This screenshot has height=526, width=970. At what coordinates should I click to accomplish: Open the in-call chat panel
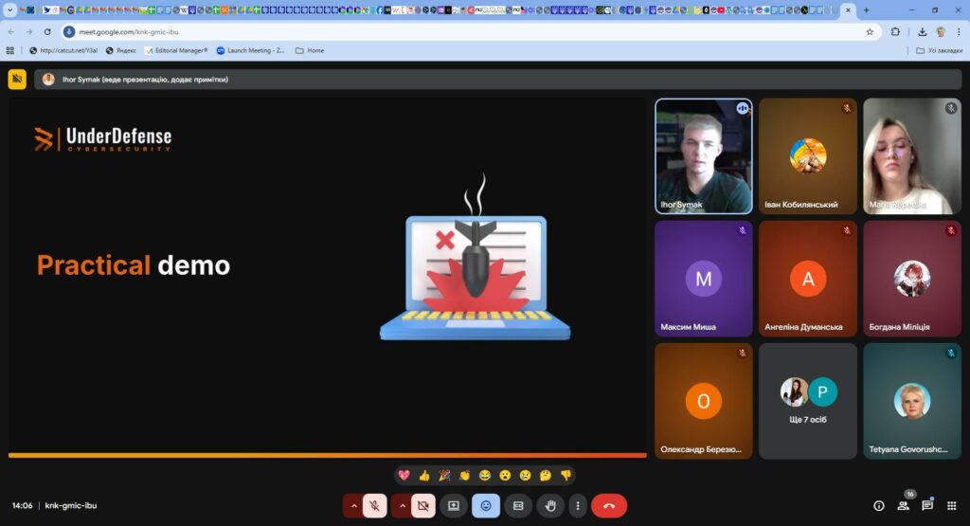pyautogui.click(x=927, y=506)
